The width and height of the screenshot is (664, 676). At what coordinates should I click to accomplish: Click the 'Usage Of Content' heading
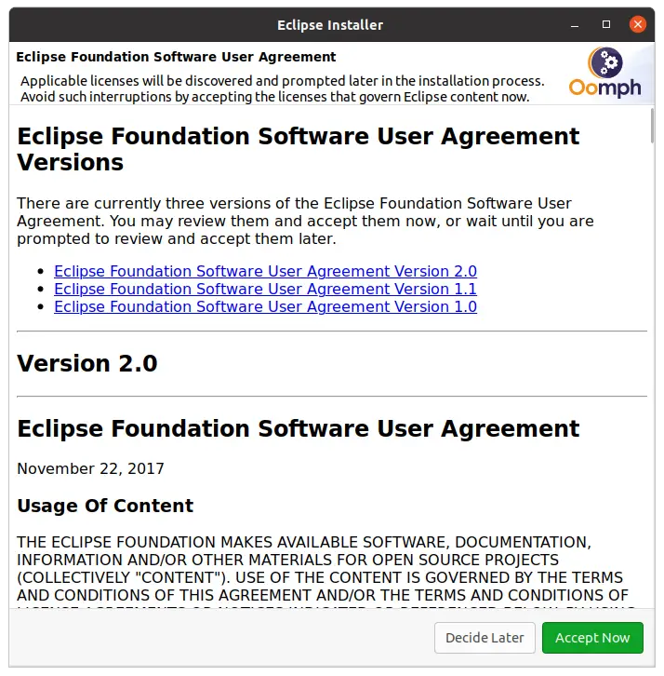coord(105,506)
